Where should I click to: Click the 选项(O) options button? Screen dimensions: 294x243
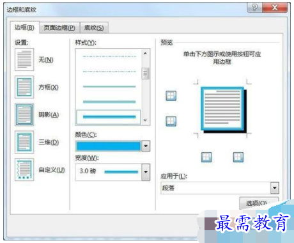pos(259,203)
